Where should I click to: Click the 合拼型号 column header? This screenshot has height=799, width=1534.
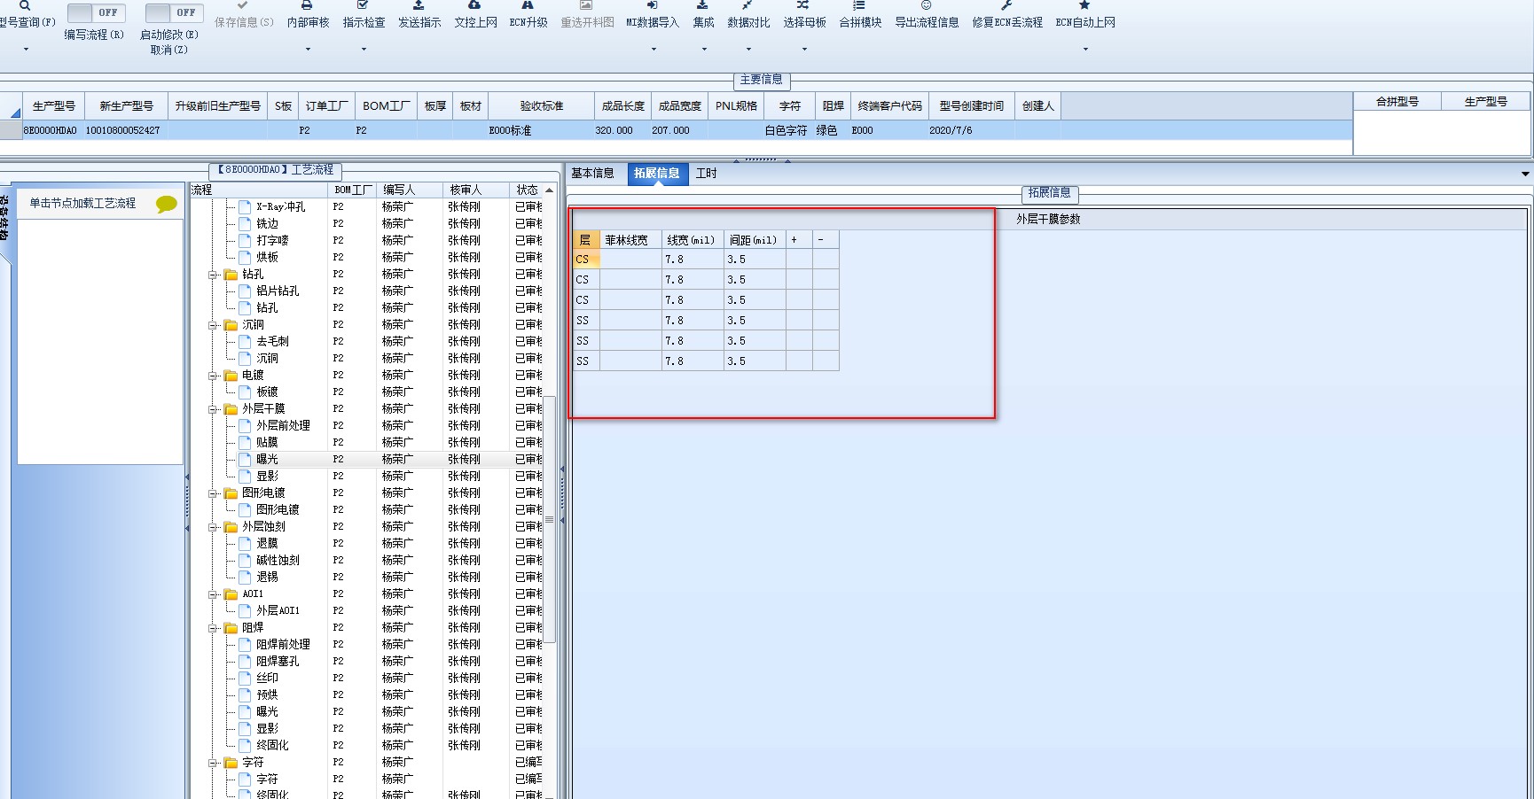[x=1397, y=102]
